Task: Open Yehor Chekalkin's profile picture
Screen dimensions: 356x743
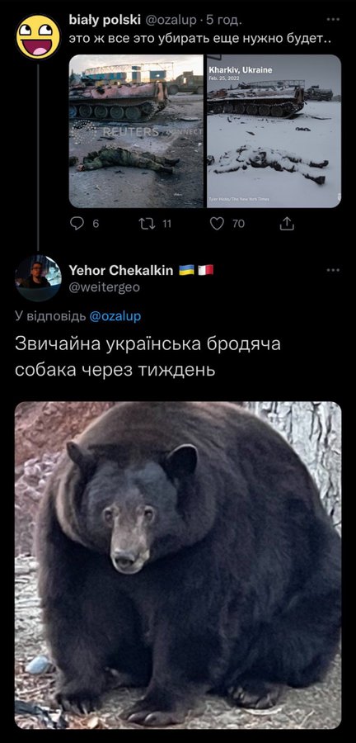Action: click(x=38, y=277)
